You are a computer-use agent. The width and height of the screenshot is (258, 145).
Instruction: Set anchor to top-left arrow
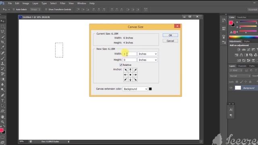(126, 70)
